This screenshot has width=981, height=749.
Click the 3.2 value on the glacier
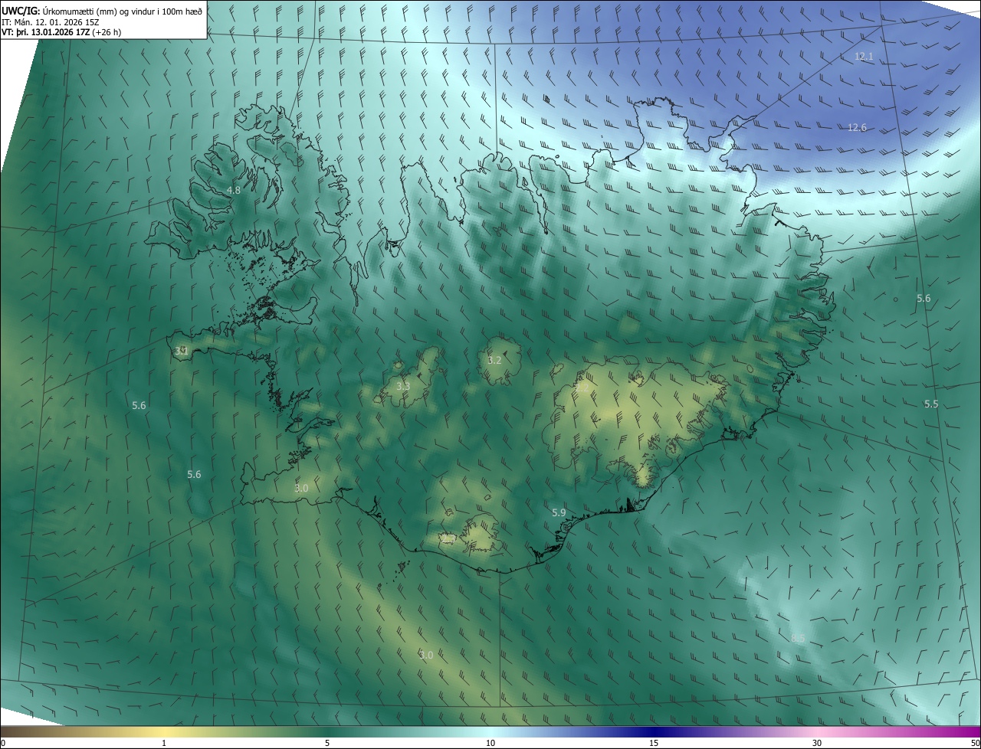(494, 360)
